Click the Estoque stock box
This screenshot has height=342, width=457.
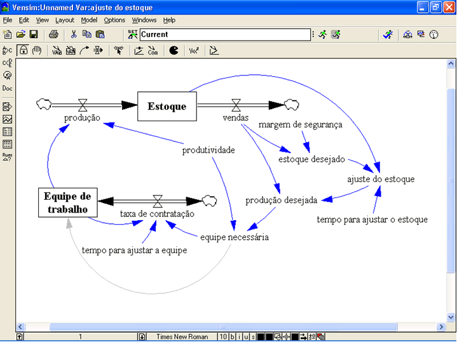(167, 106)
